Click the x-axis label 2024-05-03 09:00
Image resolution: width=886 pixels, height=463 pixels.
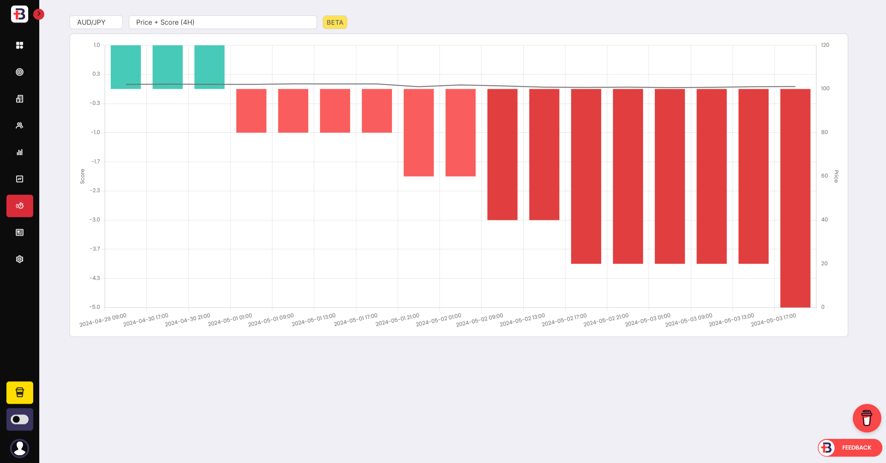tap(689, 320)
